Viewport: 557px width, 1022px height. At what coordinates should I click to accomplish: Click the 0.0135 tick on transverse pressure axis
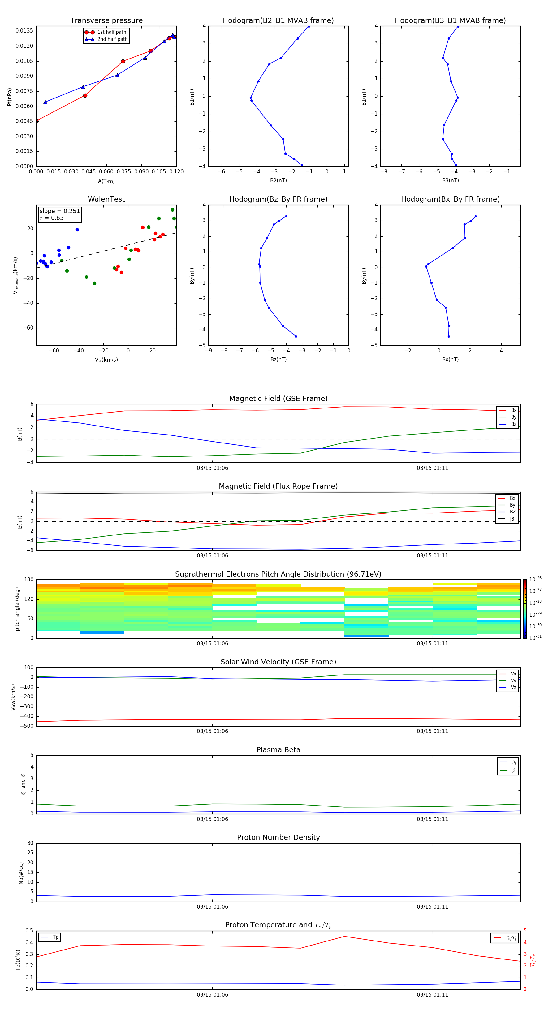click(x=24, y=31)
